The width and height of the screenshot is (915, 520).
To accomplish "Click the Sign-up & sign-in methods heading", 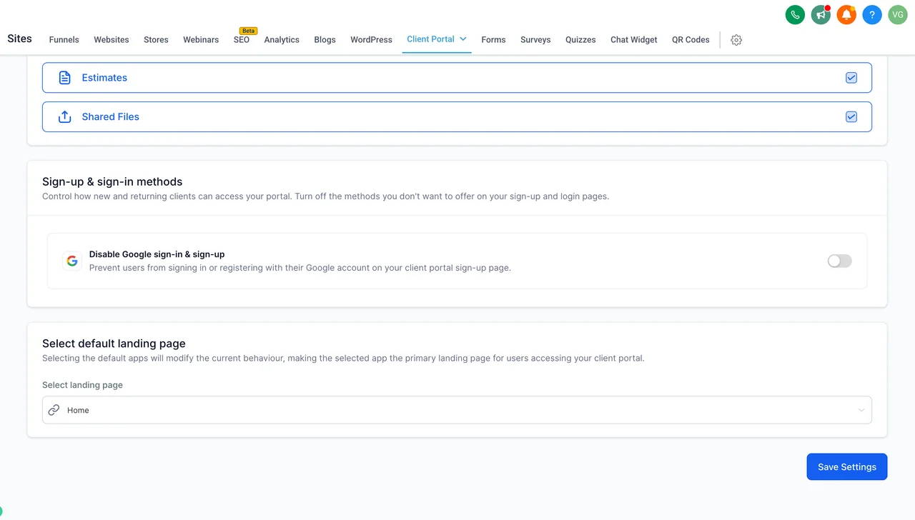I will click(x=112, y=181).
